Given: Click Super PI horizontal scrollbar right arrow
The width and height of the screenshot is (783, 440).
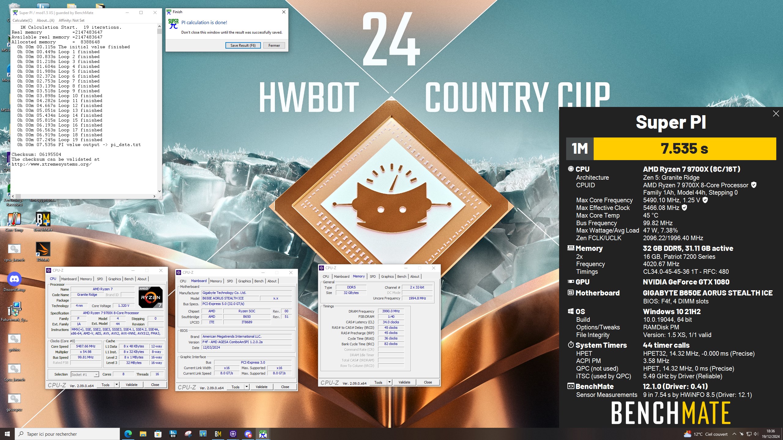Looking at the screenshot, I should coord(154,196).
